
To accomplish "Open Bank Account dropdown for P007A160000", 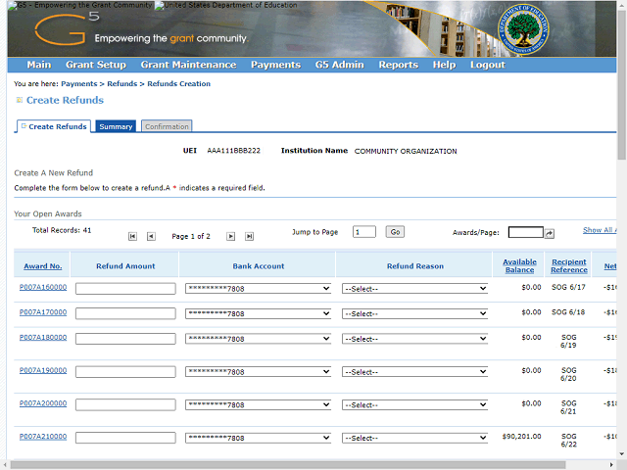I will pos(258,289).
